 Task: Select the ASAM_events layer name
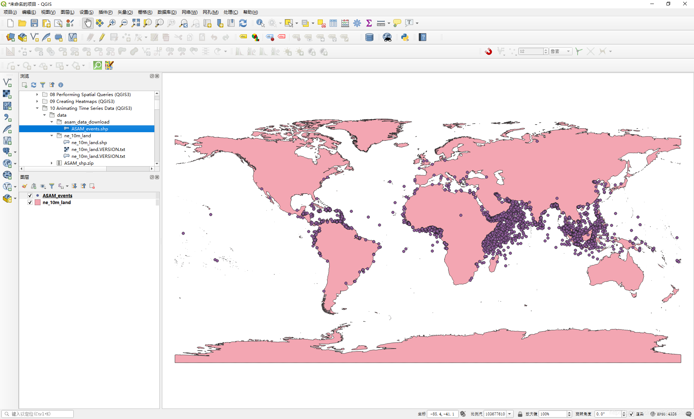click(x=57, y=195)
